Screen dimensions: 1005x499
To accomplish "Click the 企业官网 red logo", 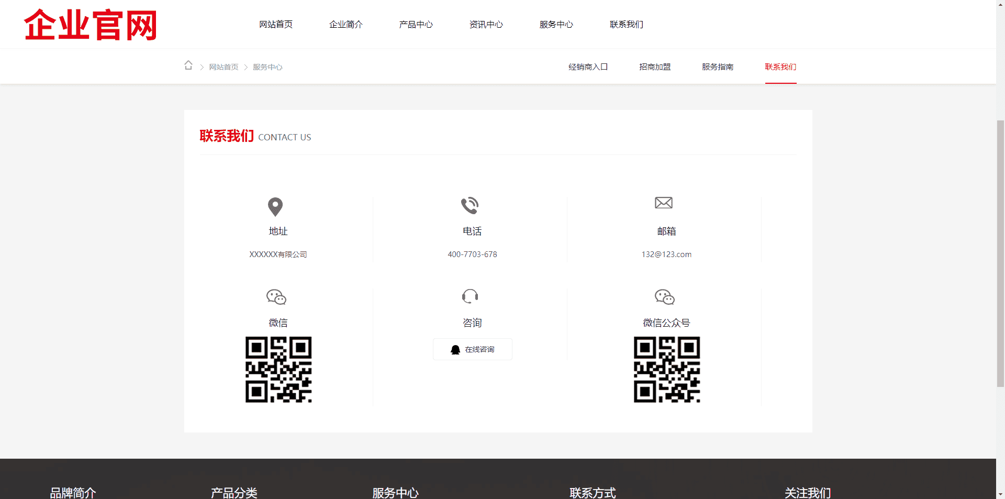I will click(x=91, y=25).
